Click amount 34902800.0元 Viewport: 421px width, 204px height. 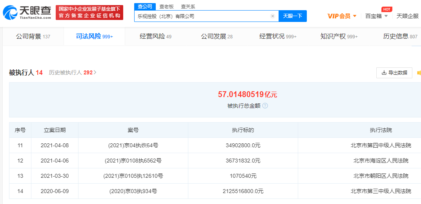243,146
